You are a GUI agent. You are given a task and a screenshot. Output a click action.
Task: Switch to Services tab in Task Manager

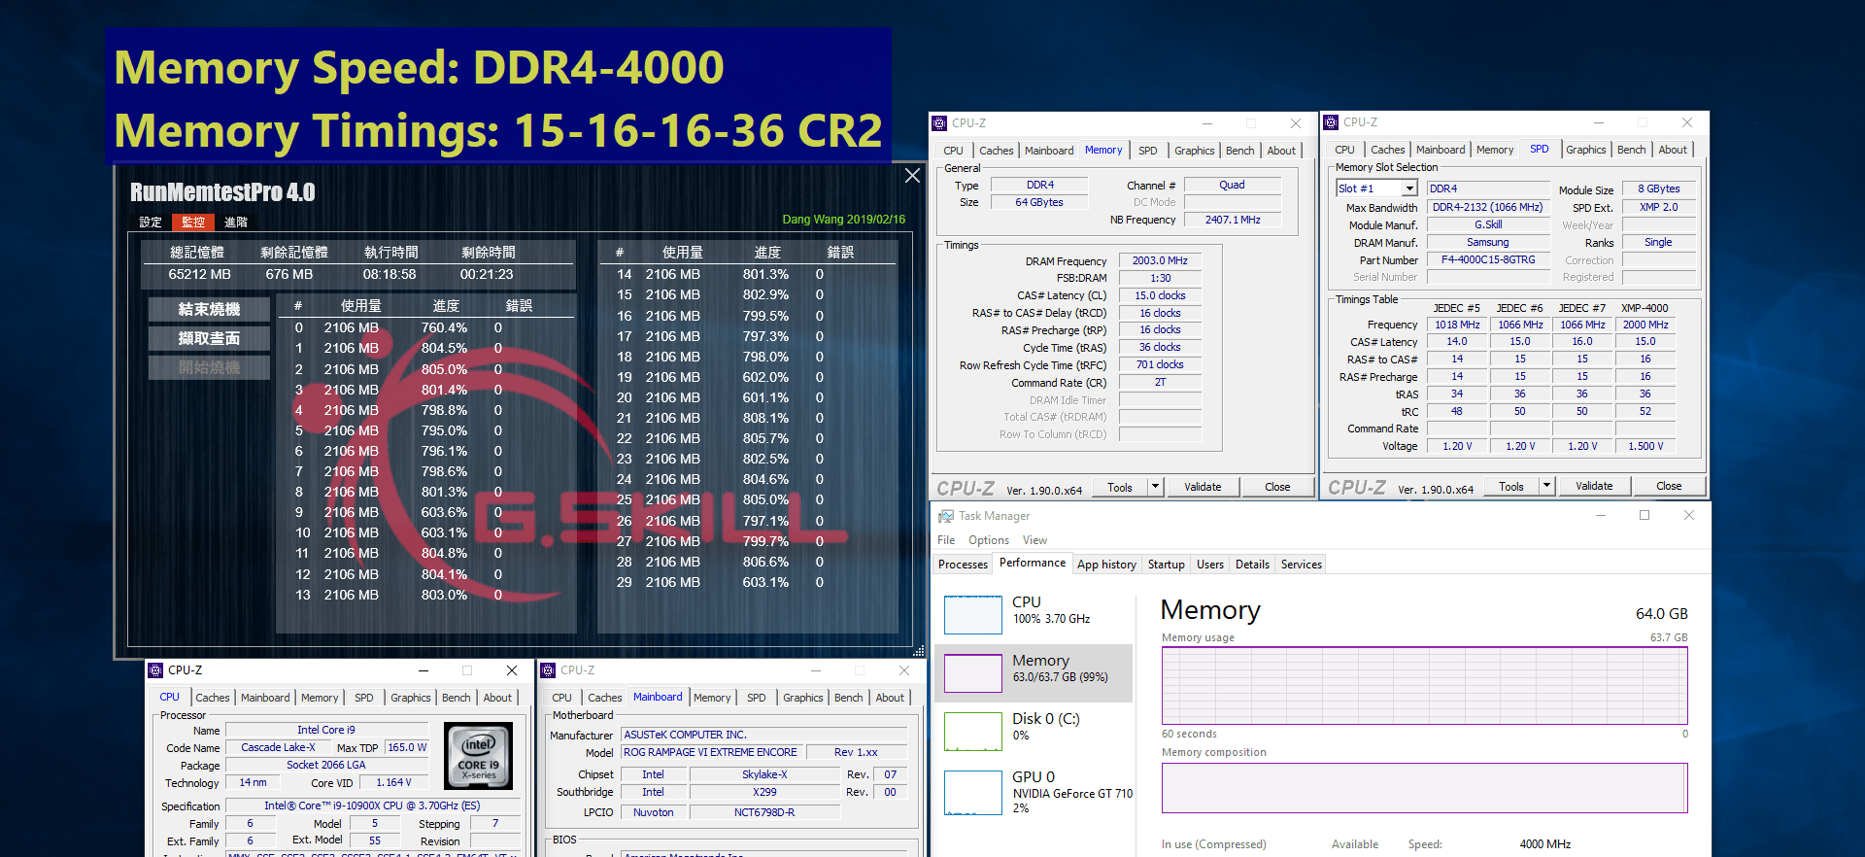1301,565
